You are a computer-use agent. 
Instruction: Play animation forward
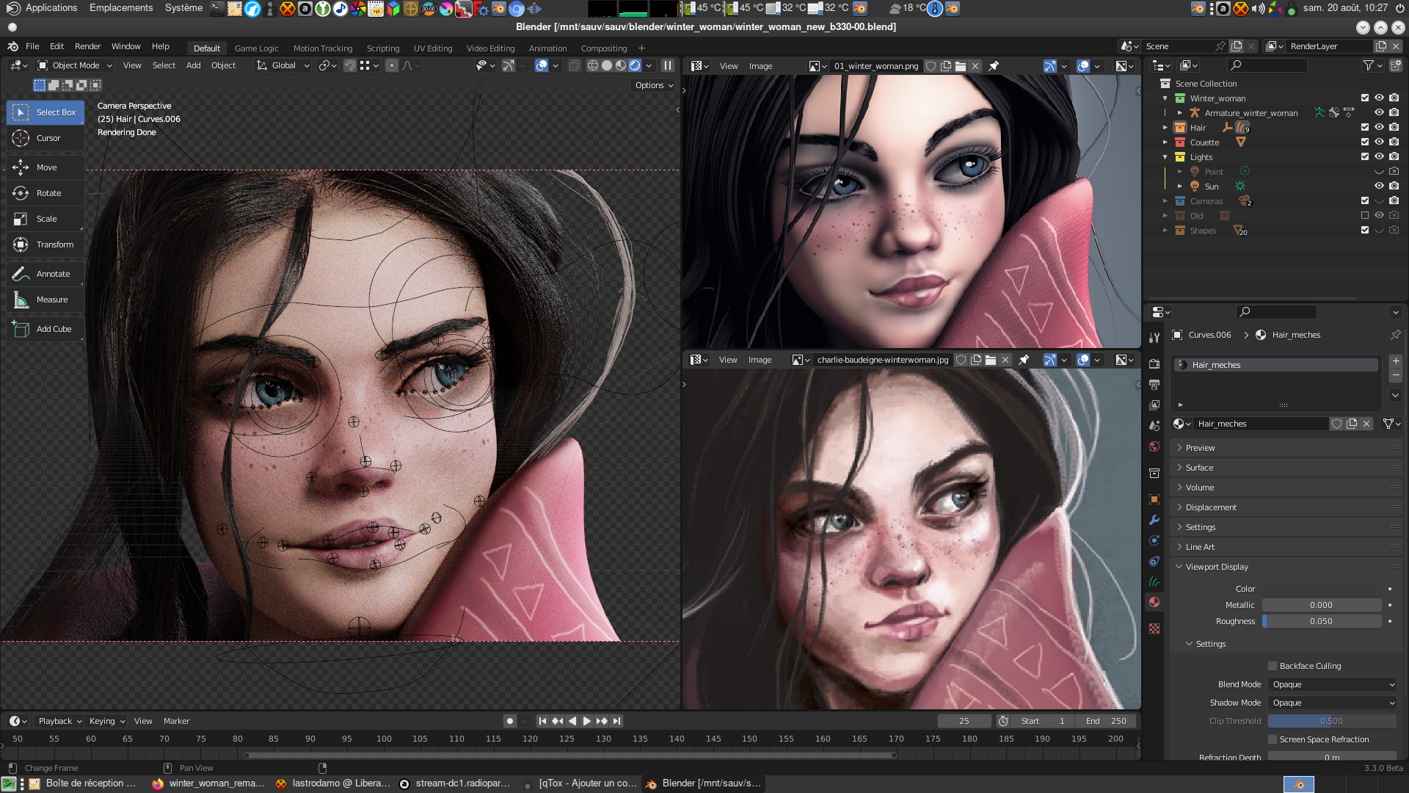(586, 721)
